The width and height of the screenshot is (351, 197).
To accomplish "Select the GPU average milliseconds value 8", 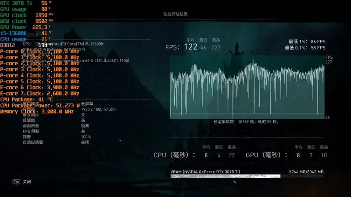I will click(x=298, y=155).
